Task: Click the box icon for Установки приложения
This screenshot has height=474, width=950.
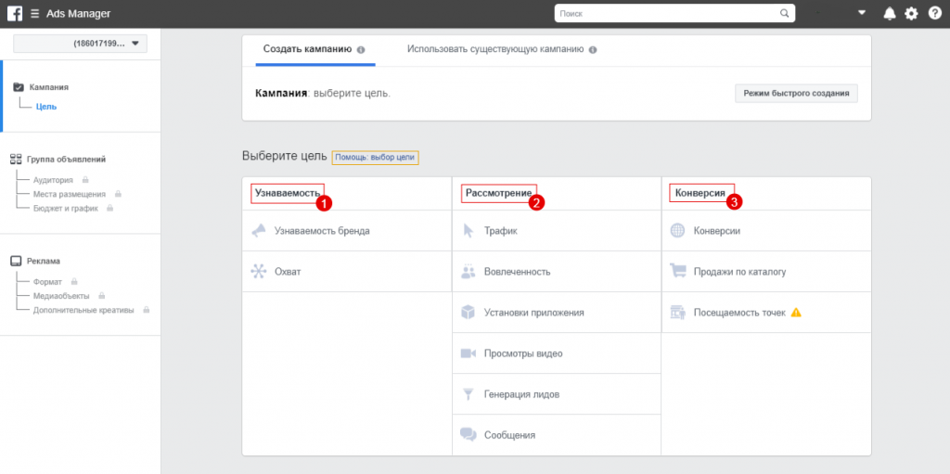Action: coord(469,313)
